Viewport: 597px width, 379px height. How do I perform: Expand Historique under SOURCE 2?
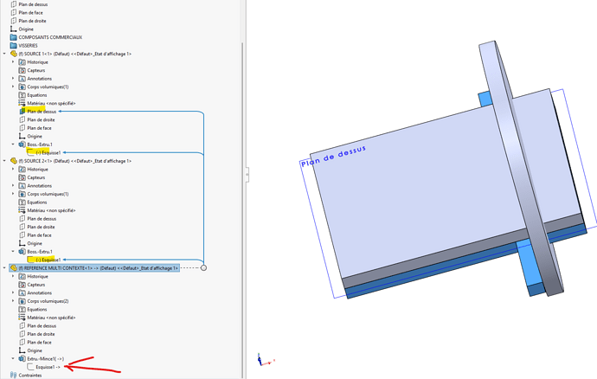[x=13, y=169]
